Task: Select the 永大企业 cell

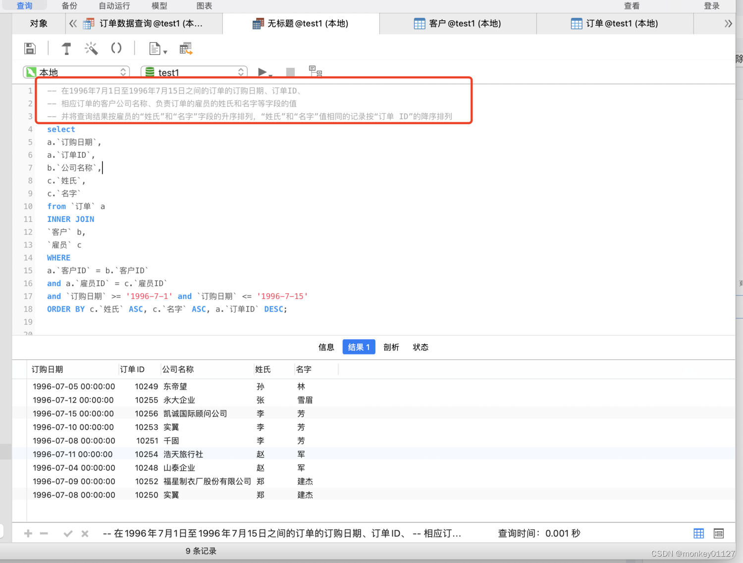Action: point(179,400)
